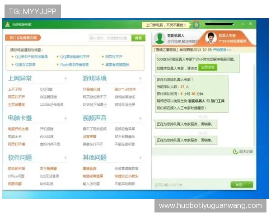The width and height of the screenshot is (271, 217).
Task: Select 电脑经常蓝屏 link
Action: [x=93, y=176]
